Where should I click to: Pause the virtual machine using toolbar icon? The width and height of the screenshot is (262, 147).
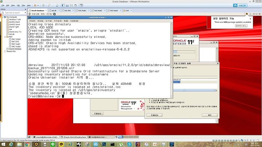click(x=35, y=5)
